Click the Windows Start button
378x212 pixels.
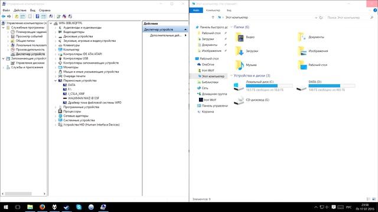(5, 207)
